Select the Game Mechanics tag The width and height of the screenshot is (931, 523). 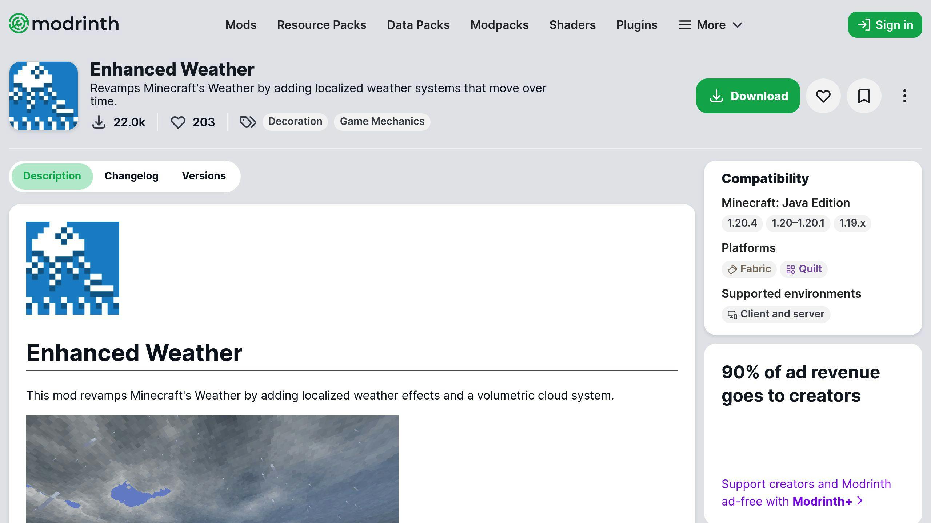(x=382, y=121)
